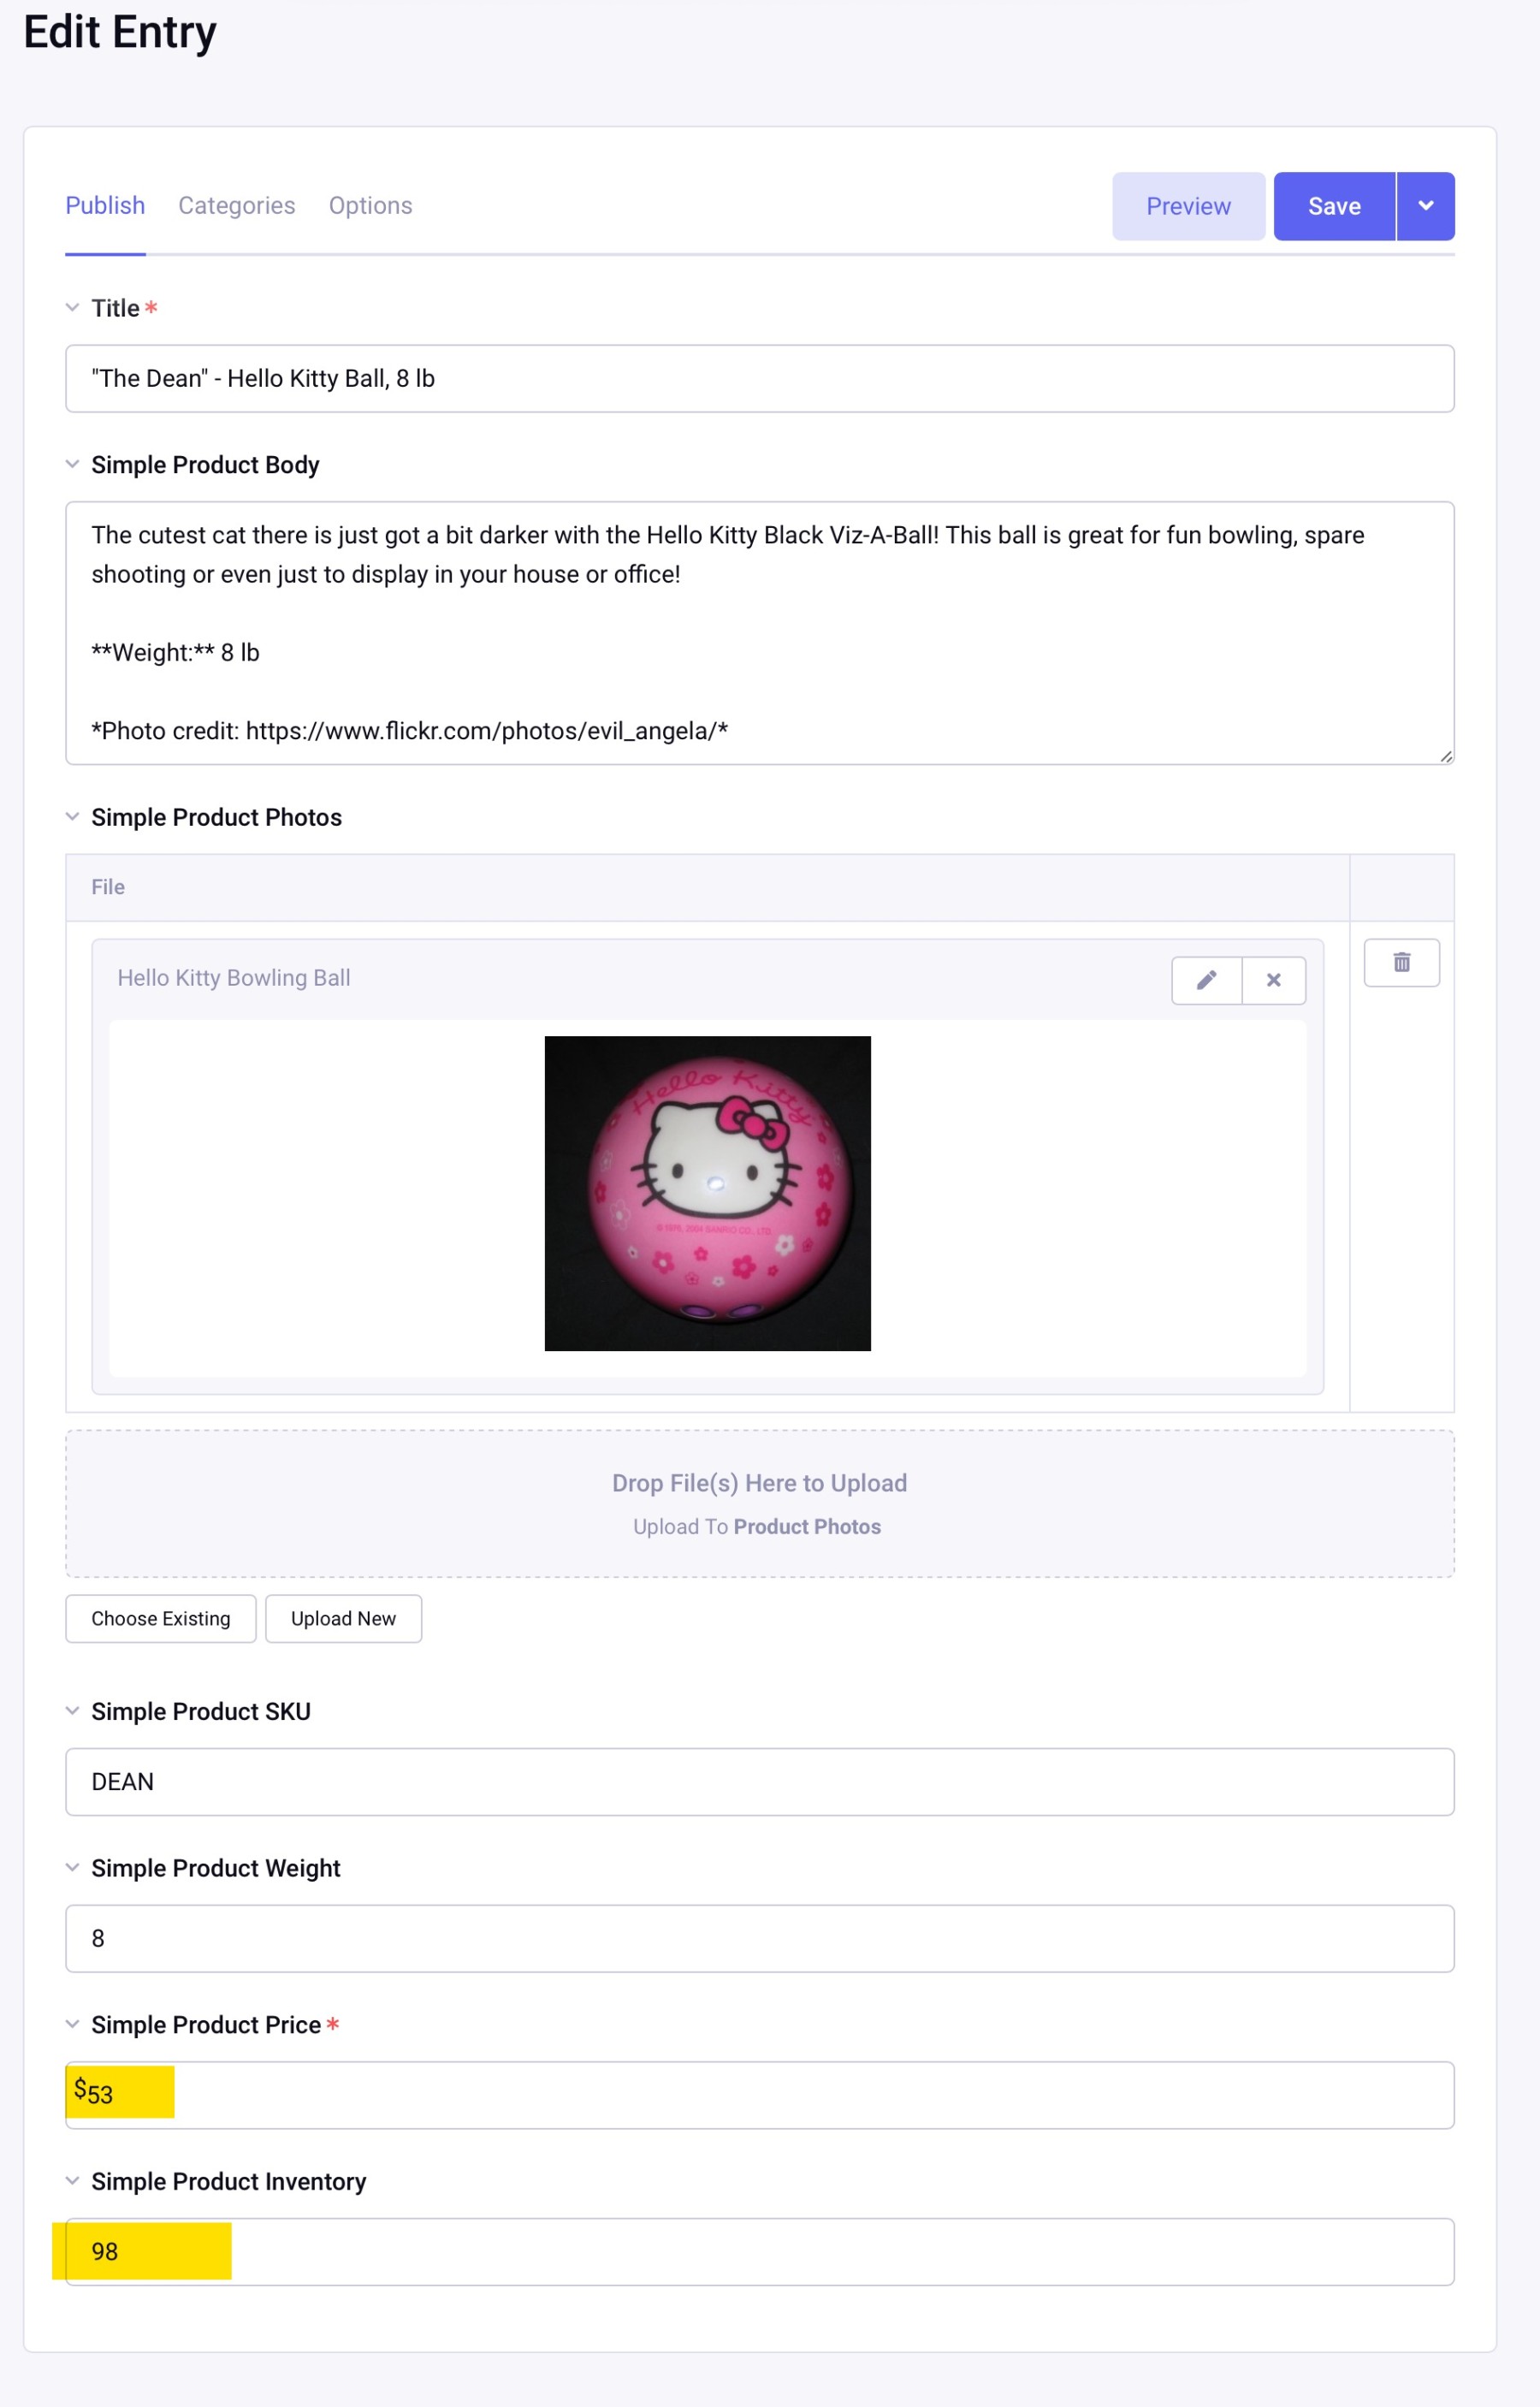Collapse the Title field section
This screenshot has height=2407, width=1540.
(73, 307)
